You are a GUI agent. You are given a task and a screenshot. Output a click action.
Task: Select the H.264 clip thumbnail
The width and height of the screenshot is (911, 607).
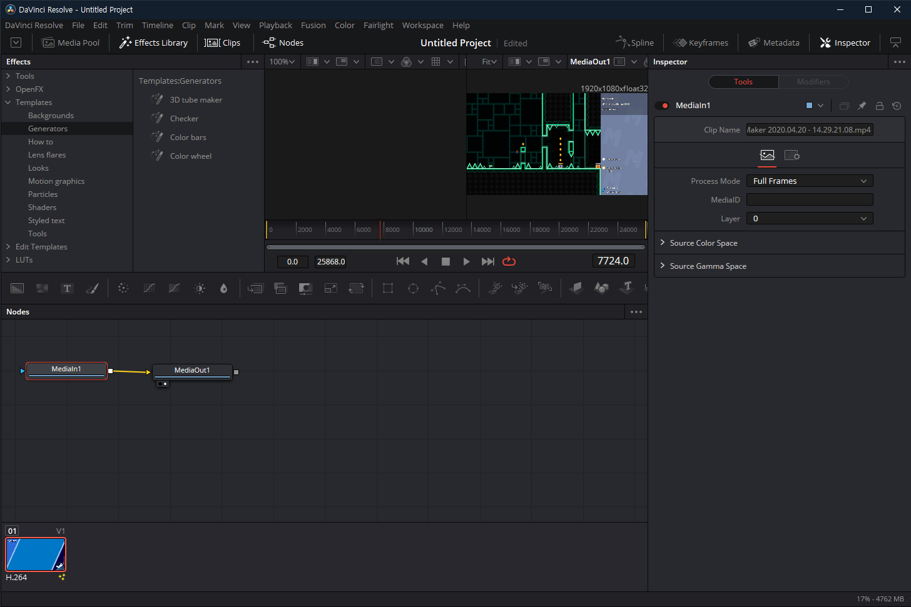[36, 554]
